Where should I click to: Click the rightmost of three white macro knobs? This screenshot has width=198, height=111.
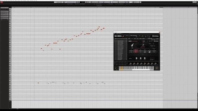click(145, 58)
